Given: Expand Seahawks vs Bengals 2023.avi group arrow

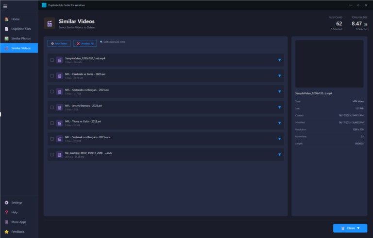Looking at the screenshot, I should tap(280, 92).
